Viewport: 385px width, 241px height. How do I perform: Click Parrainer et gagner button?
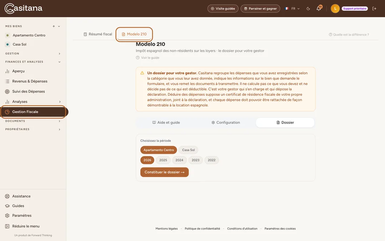pyautogui.click(x=260, y=9)
